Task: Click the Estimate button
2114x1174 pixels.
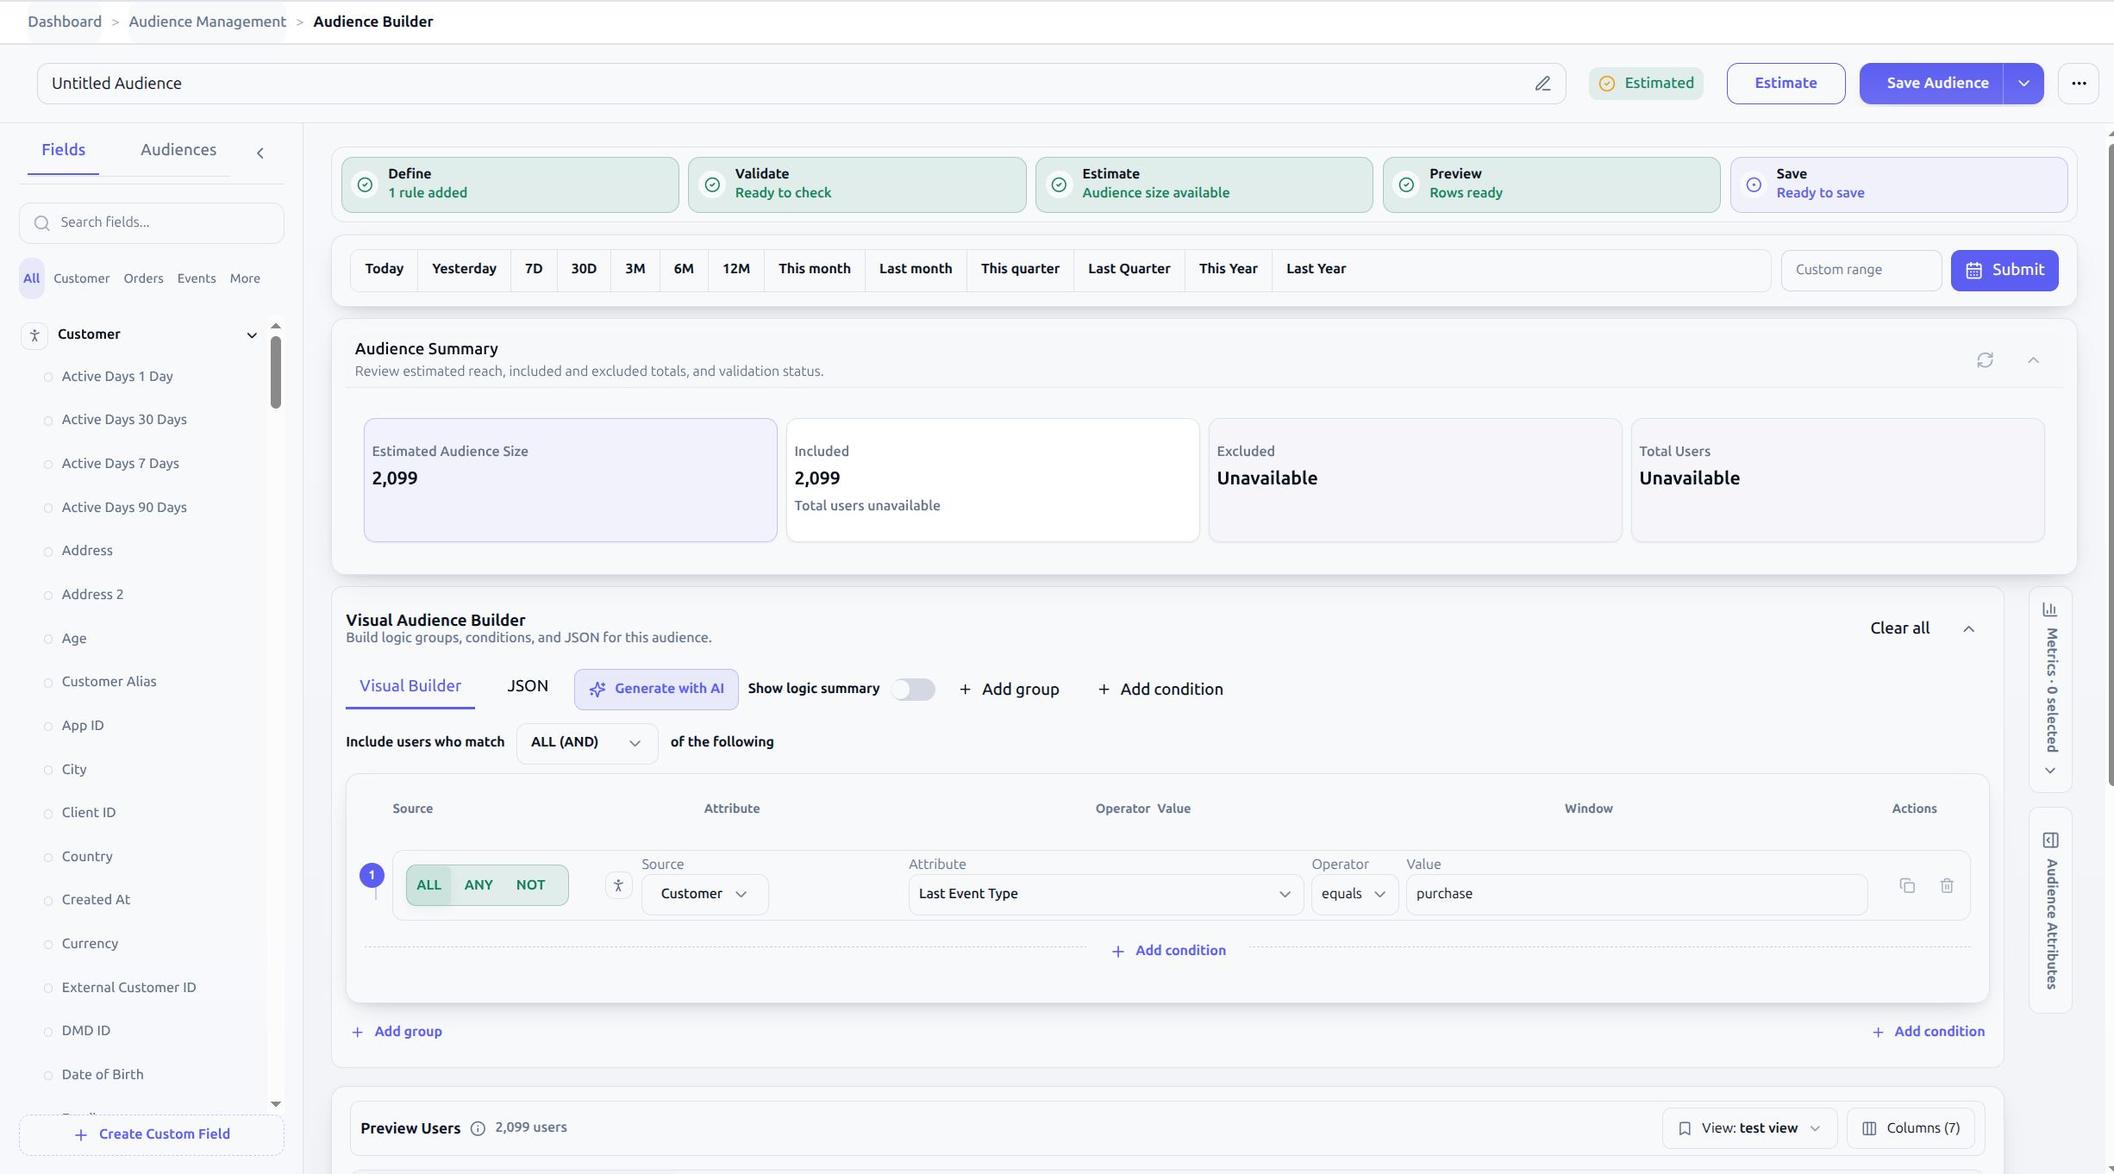Action: tap(1786, 84)
